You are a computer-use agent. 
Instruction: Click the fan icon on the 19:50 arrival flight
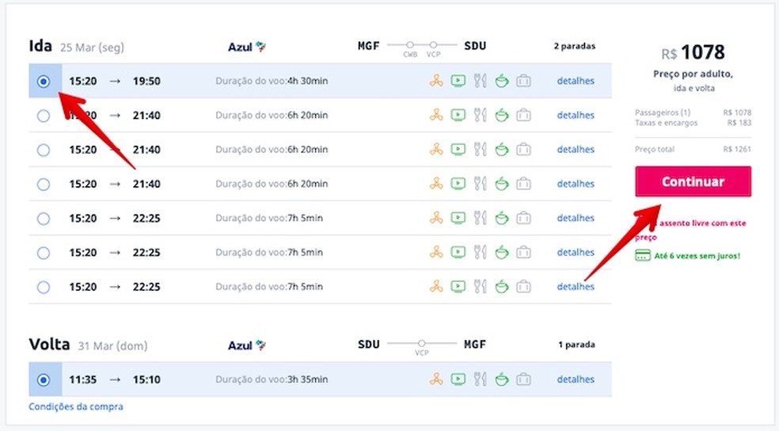click(x=435, y=81)
